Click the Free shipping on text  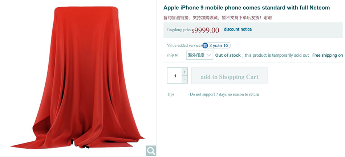click(x=328, y=55)
